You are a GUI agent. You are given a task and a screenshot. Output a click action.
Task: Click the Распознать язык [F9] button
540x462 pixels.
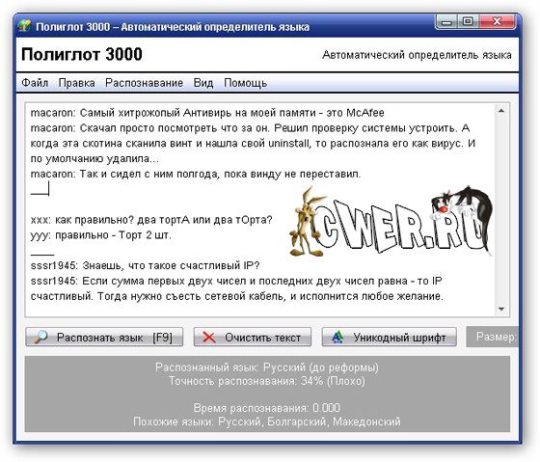click(104, 337)
